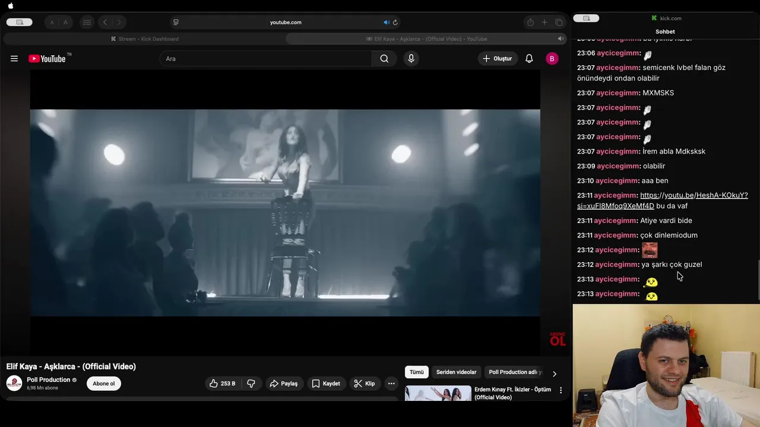Open Erdem Kınay Ft. İkizler - Öptüm title

click(512, 393)
